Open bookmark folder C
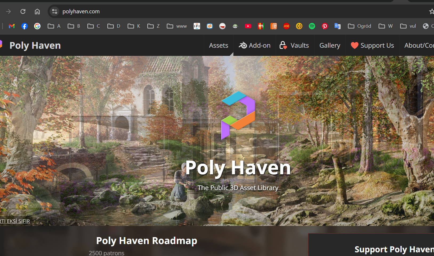The height and width of the screenshot is (256, 434). click(x=94, y=26)
